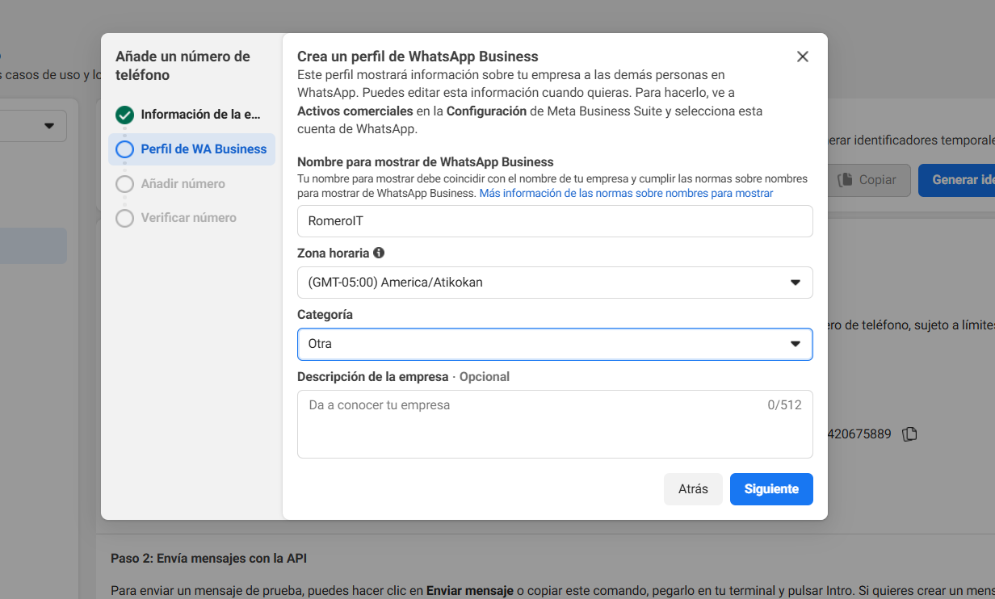Click the Zona horaria info icon
Image resolution: width=995 pixels, height=599 pixels.
click(x=379, y=253)
